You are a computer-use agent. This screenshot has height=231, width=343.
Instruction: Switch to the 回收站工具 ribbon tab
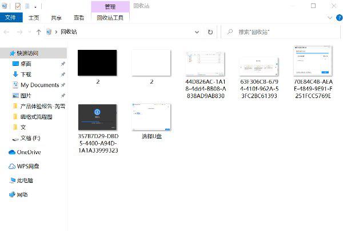pyautogui.click(x=110, y=18)
